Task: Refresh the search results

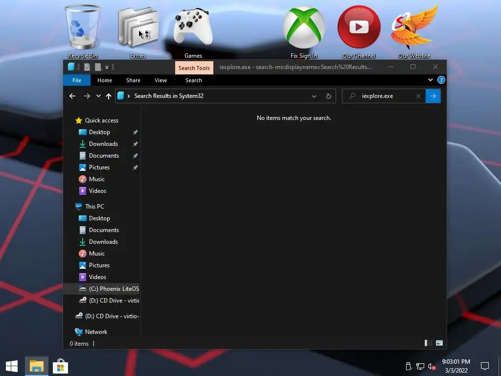Action: click(328, 96)
